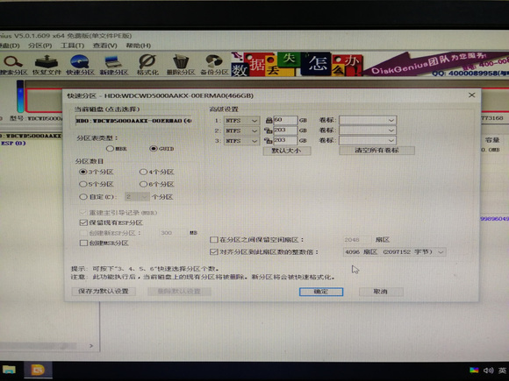Open file system dropdown for partition 3

[x=241, y=141]
